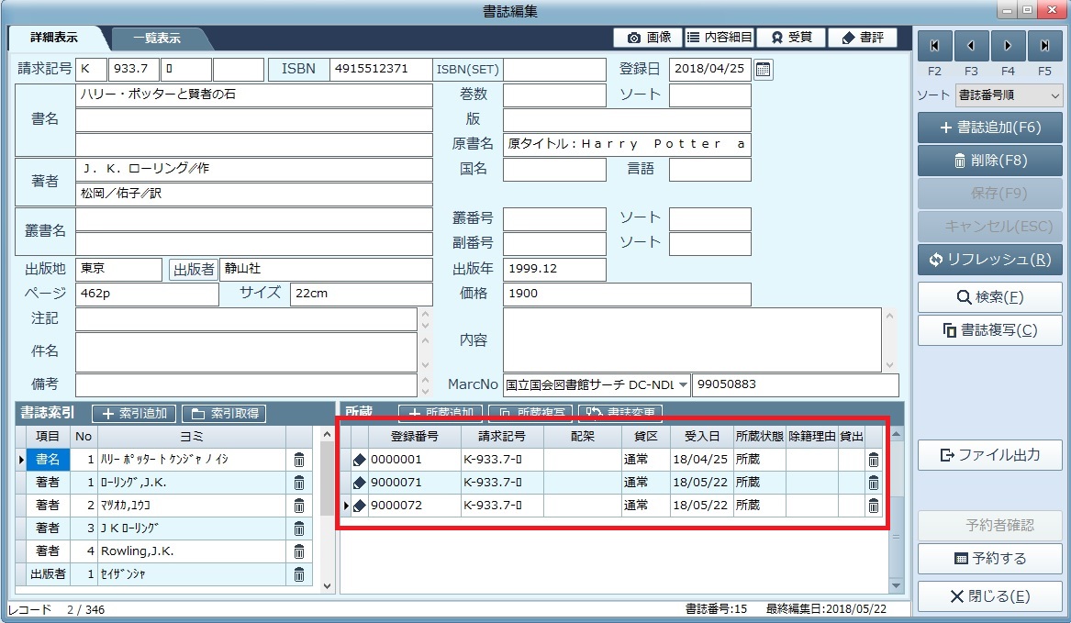This screenshot has height=623, width=1071.
Task: Open the calendar picker beside 登録日
Action: click(x=764, y=69)
